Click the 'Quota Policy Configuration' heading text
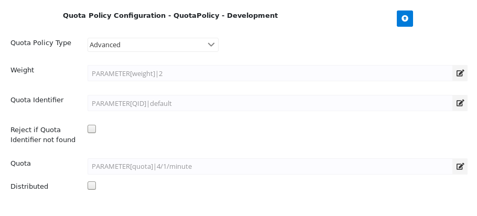The image size is (477, 216). [x=114, y=16]
